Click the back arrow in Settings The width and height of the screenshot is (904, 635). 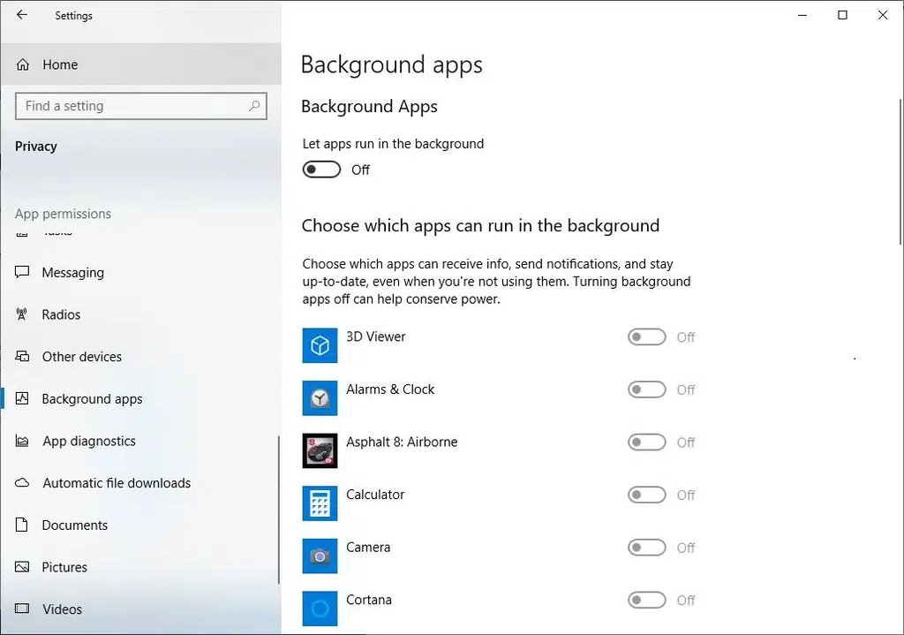coord(22,15)
